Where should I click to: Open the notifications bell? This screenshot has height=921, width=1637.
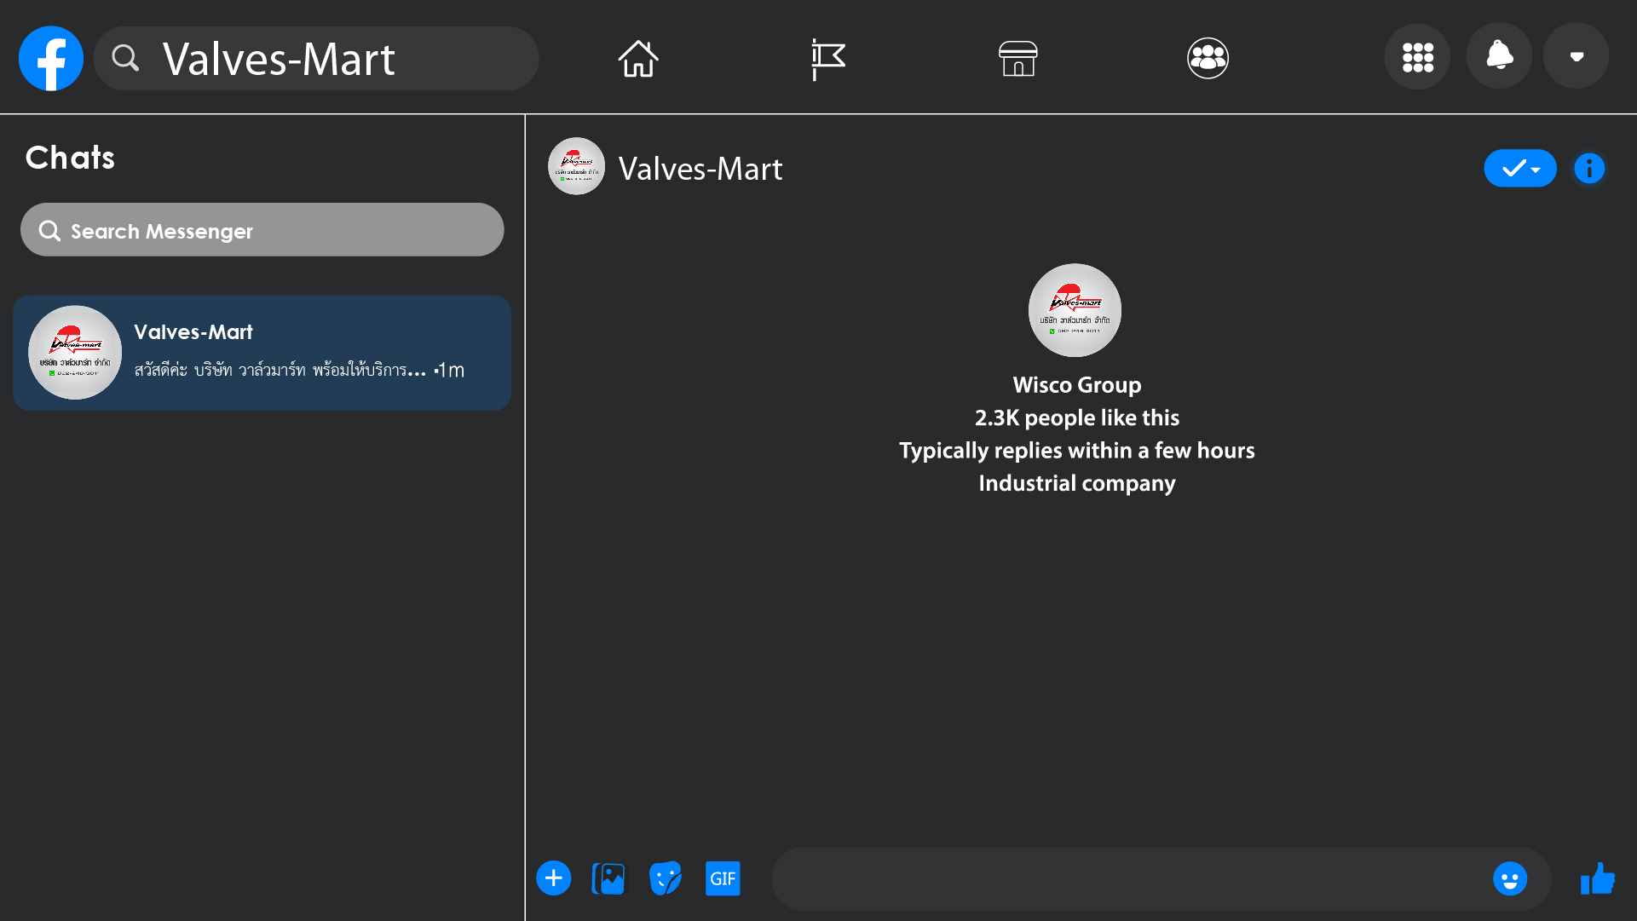pos(1499,56)
